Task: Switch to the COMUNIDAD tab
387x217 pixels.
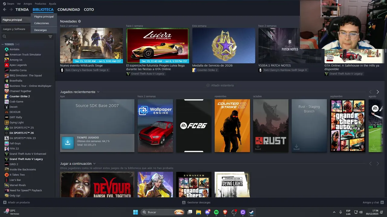Action: (69, 10)
